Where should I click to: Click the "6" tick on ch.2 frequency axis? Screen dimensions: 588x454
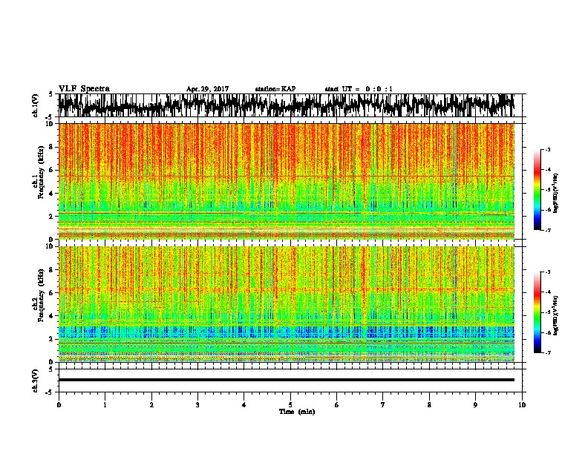pyautogui.click(x=52, y=292)
